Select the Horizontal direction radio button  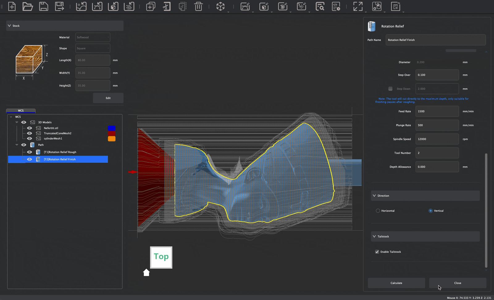coord(378,211)
